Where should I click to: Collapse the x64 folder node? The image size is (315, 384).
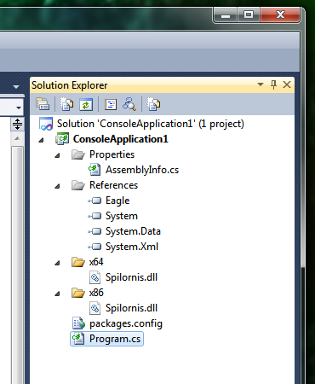(58, 263)
